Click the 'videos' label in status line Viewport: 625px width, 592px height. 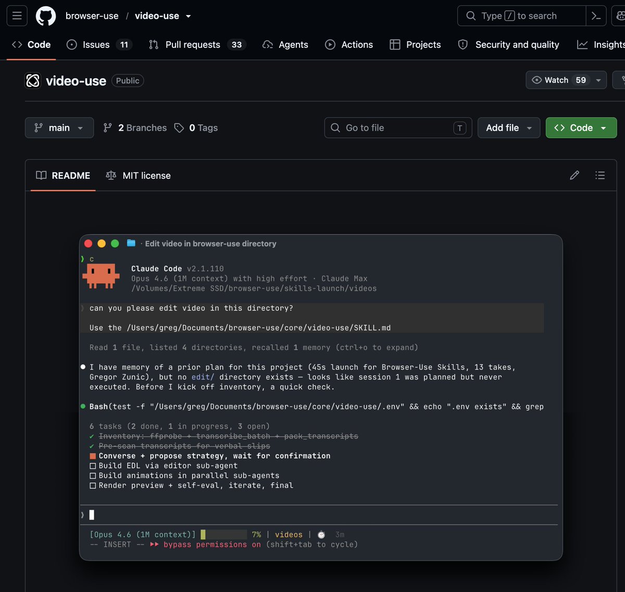pos(289,535)
